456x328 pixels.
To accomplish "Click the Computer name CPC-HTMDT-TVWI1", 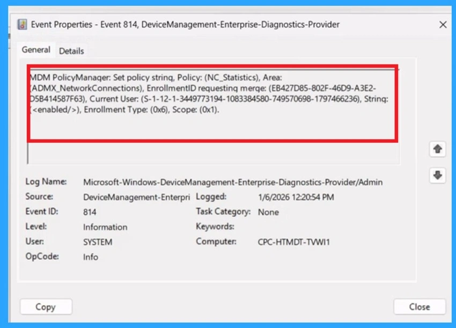I will (x=293, y=242).
